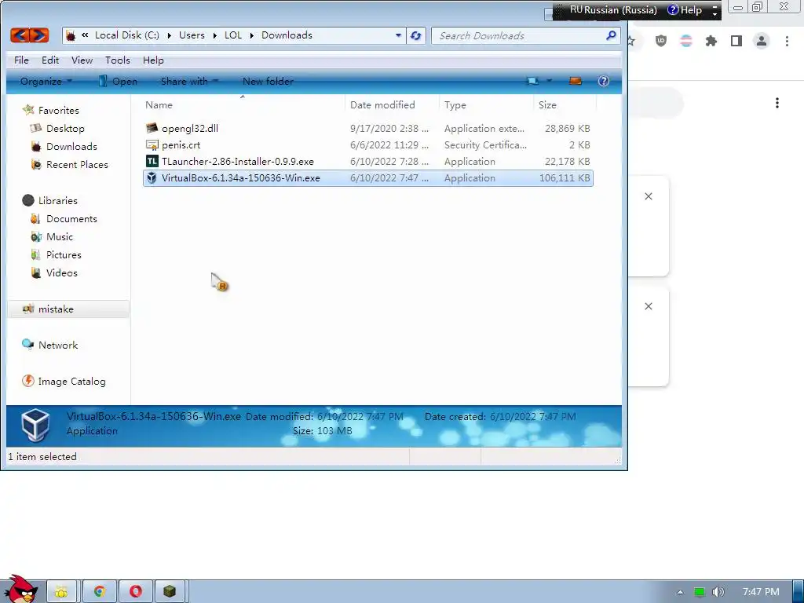Click the New folder button
The height and width of the screenshot is (603, 804).
tap(268, 81)
